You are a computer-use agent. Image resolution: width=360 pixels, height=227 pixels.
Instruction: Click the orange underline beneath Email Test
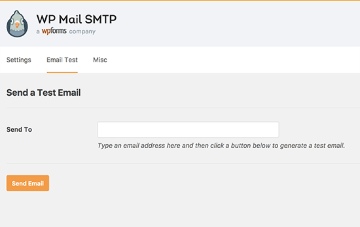(x=62, y=72)
